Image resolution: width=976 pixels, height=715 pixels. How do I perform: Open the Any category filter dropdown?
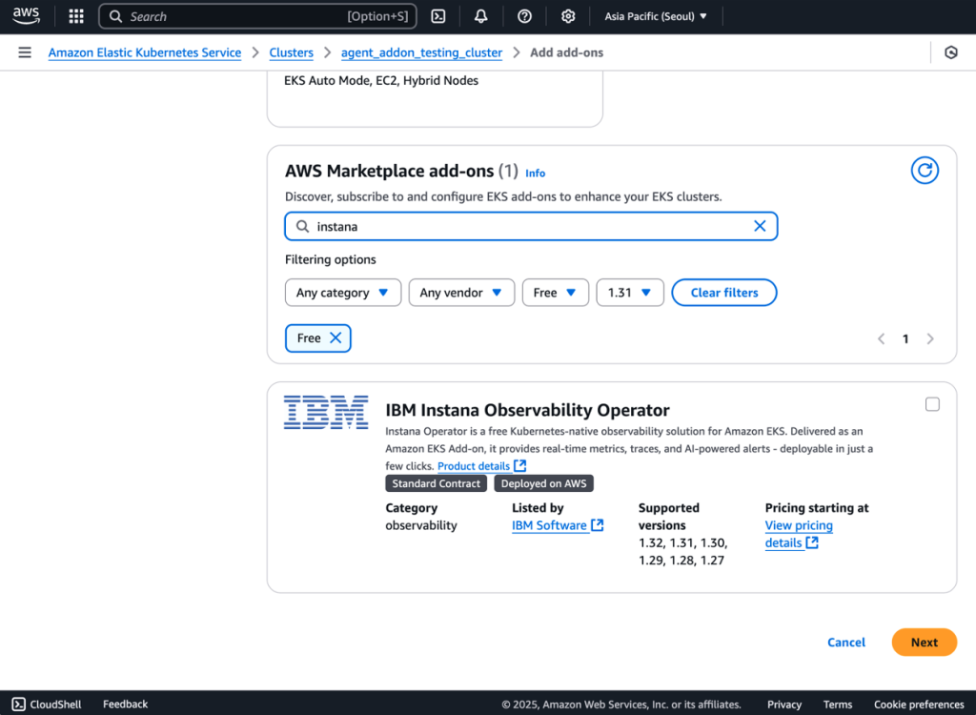pyautogui.click(x=342, y=293)
